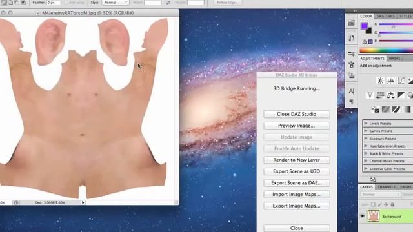
Task: Open the Style dropdown set to Normal
Action: click(116, 3)
